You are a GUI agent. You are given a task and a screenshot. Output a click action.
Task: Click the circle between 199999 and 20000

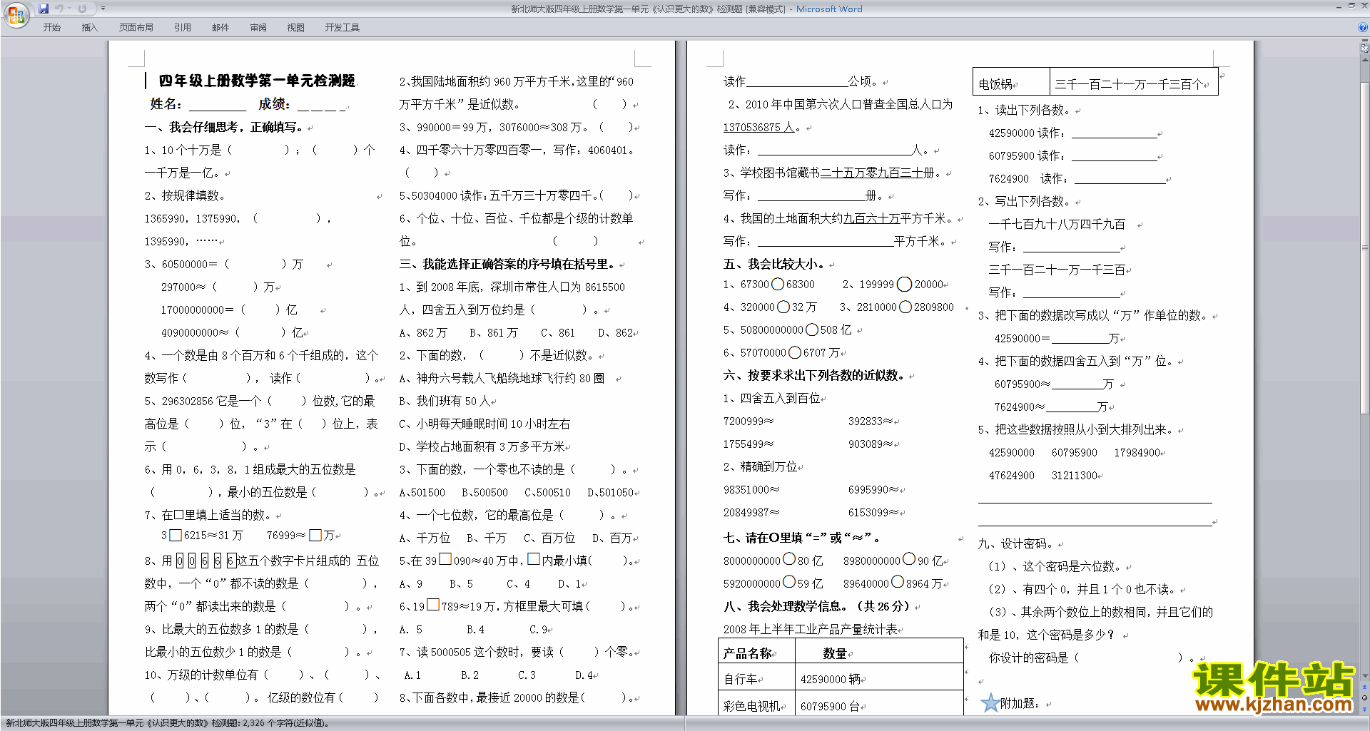(x=904, y=284)
